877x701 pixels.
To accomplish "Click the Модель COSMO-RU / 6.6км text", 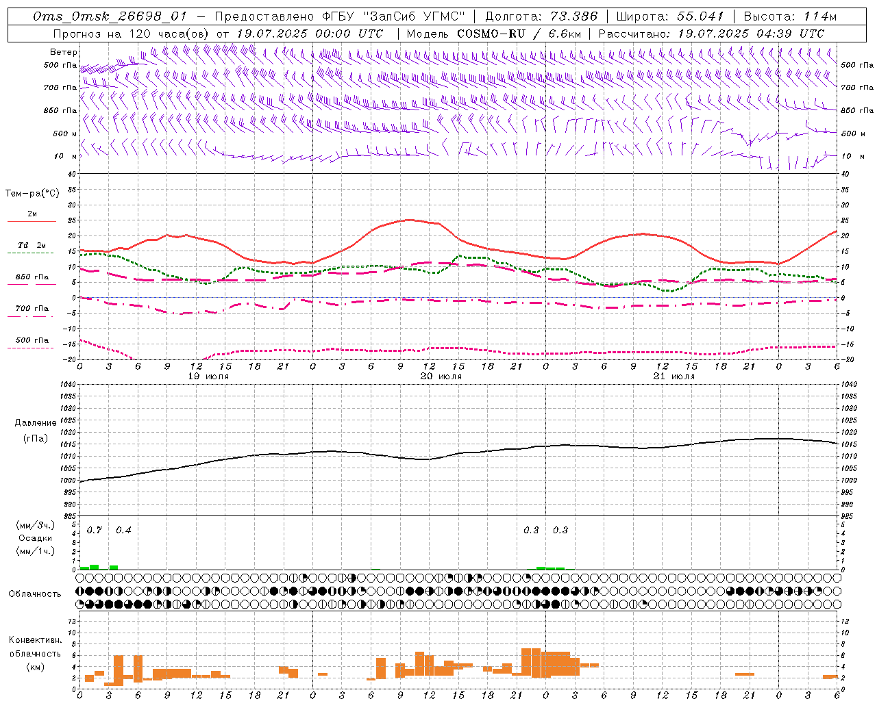I will [494, 34].
